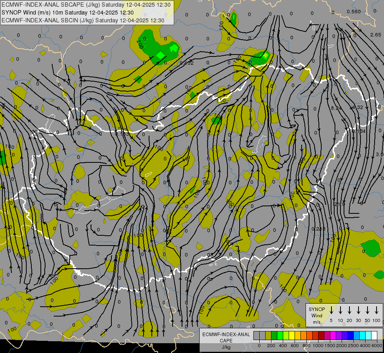The image size is (384, 353).
Task: Click the 30 m/s wind arrow in the legend
Action: (358, 310)
